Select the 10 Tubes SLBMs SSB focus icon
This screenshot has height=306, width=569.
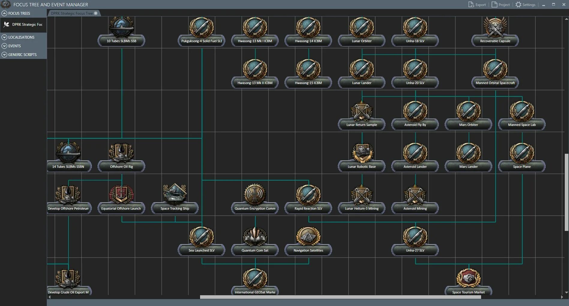pos(121,27)
